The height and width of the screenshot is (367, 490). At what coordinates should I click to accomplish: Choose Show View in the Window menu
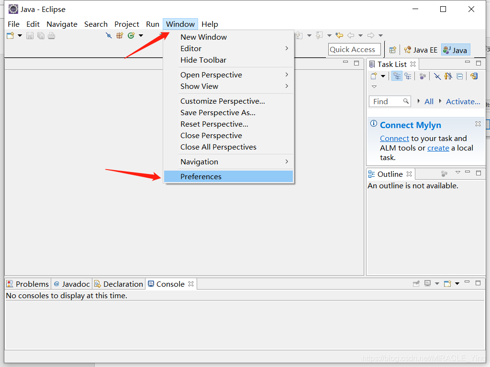(228, 86)
